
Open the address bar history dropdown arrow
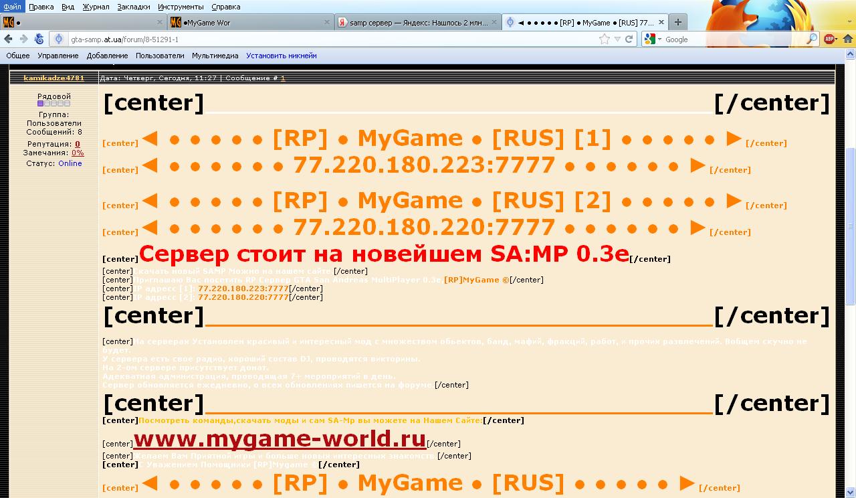click(x=617, y=39)
